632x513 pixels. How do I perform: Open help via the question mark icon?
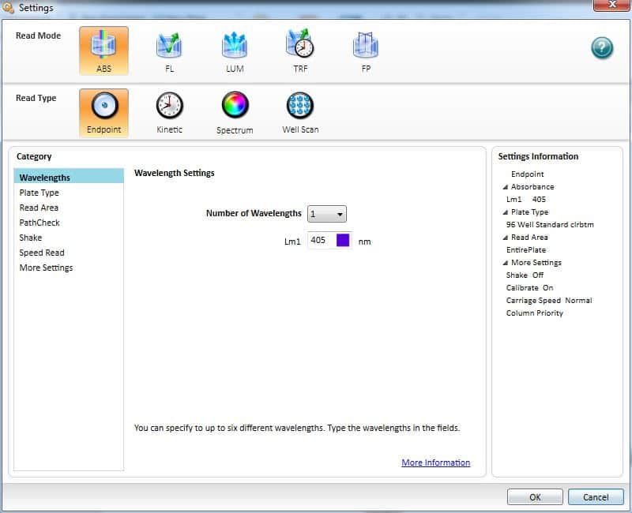click(602, 47)
